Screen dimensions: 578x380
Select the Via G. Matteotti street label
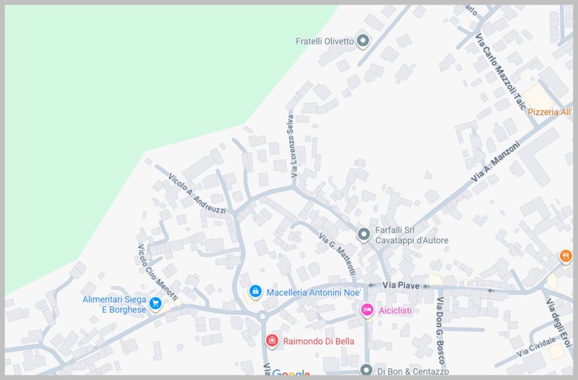click(x=337, y=254)
